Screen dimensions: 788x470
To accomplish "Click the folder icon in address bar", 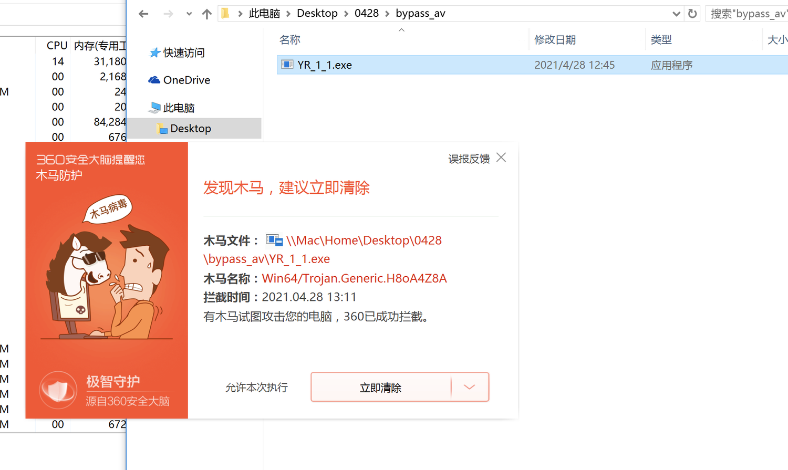I will 225,13.
